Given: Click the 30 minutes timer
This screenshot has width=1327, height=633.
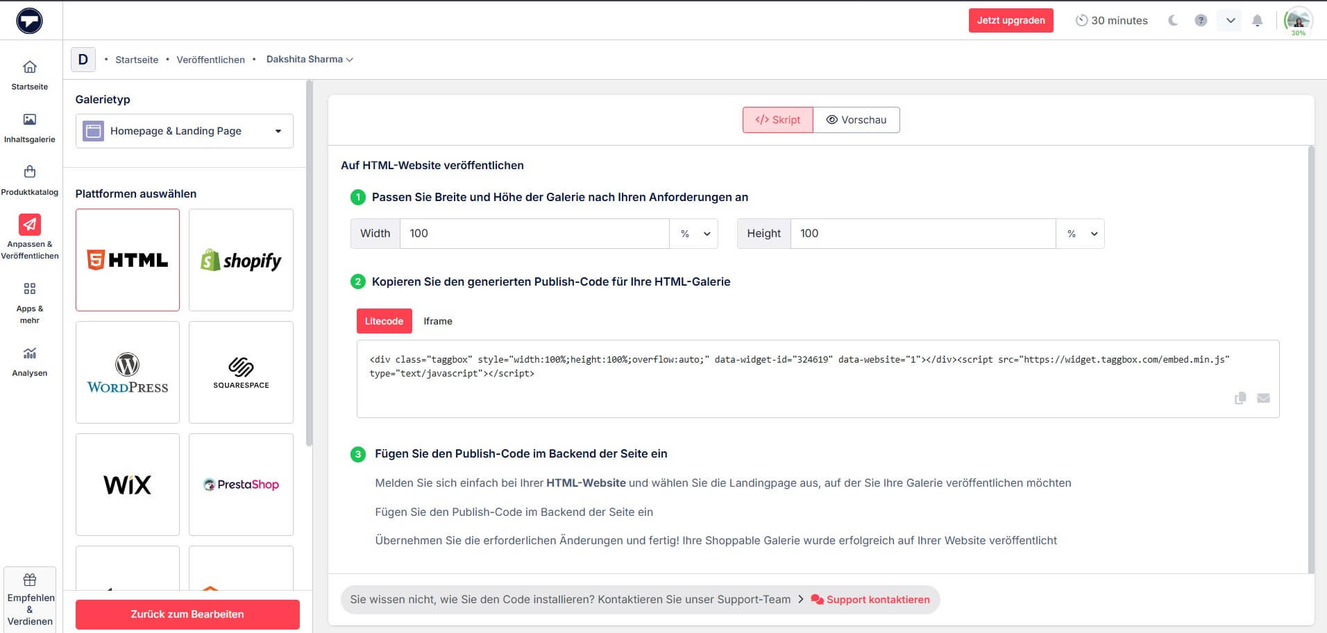Looking at the screenshot, I should click(x=1111, y=21).
